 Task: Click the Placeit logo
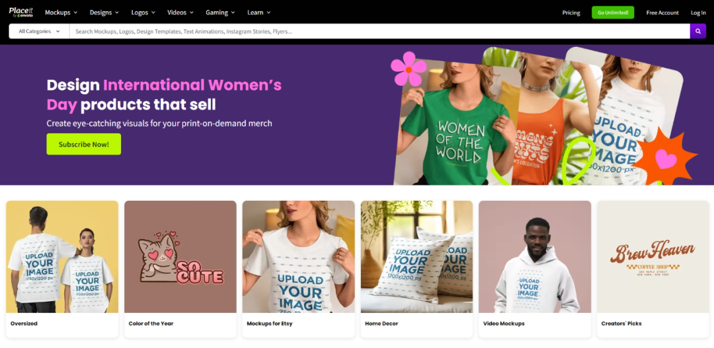pyautogui.click(x=22, y=12)
